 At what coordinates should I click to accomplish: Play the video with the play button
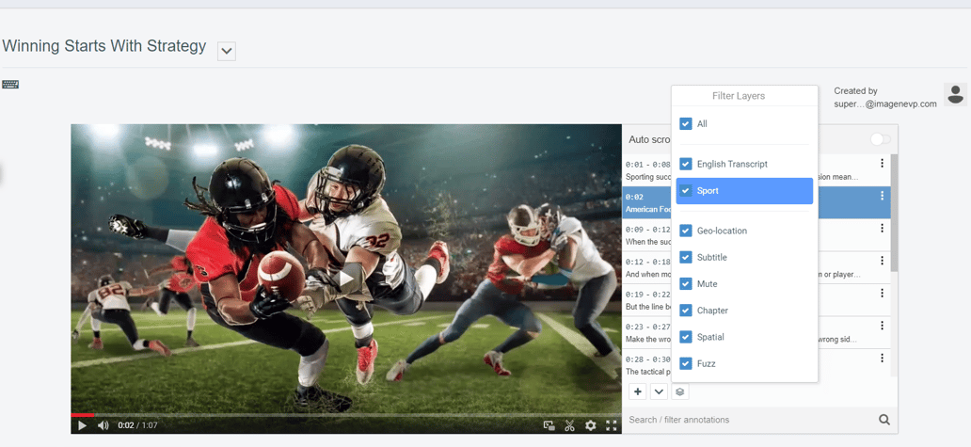tap(82, 425)
